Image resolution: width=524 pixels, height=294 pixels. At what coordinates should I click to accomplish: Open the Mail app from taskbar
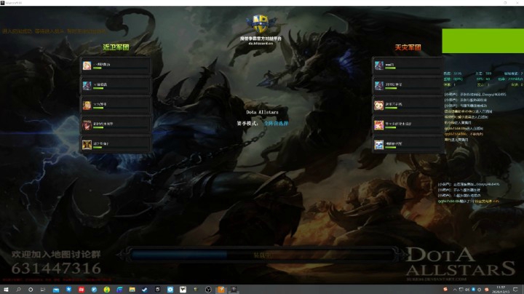pyautogui.click(x=56, y=290)
